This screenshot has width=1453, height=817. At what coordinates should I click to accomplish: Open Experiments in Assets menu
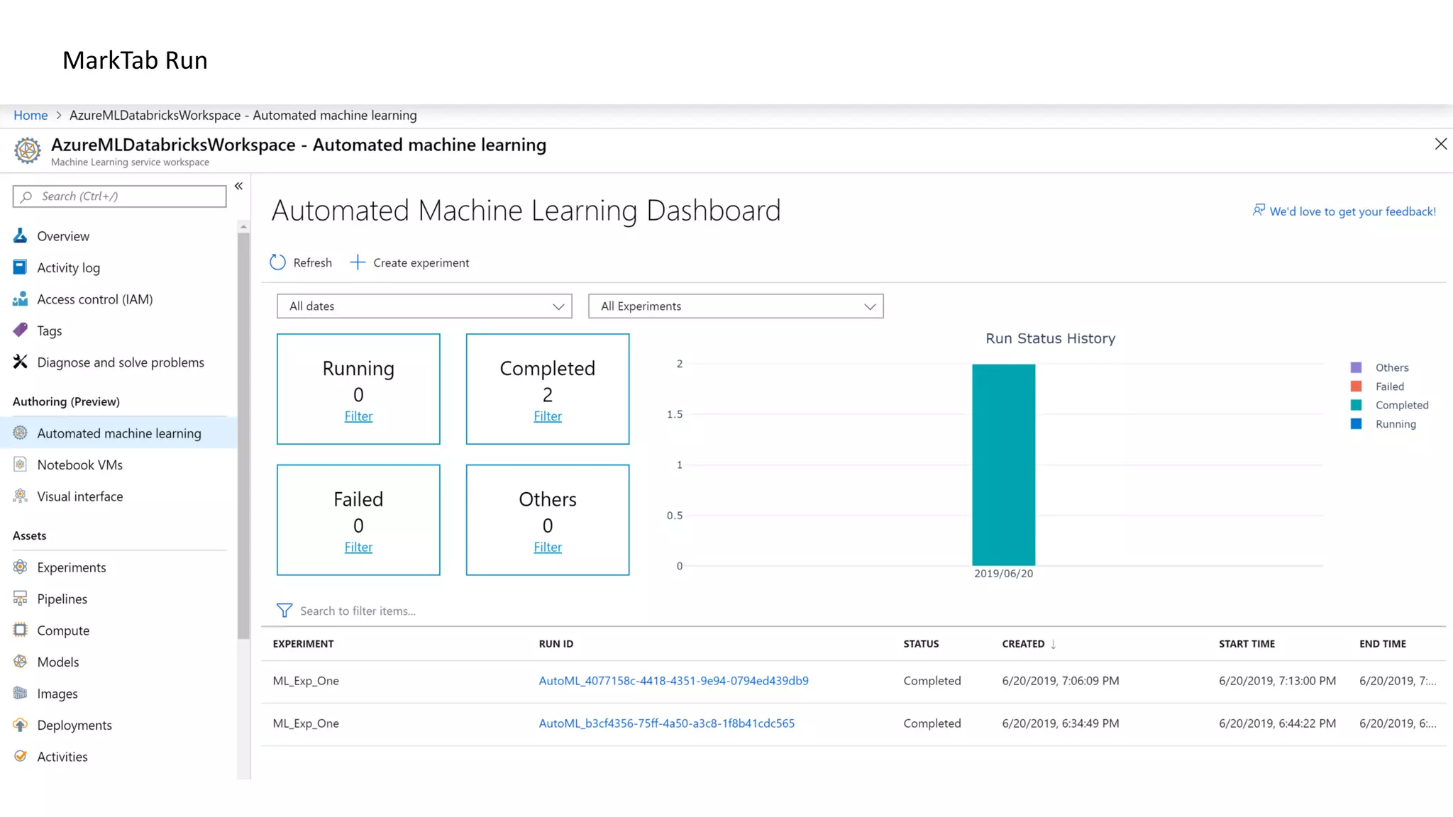pos(71,567)
